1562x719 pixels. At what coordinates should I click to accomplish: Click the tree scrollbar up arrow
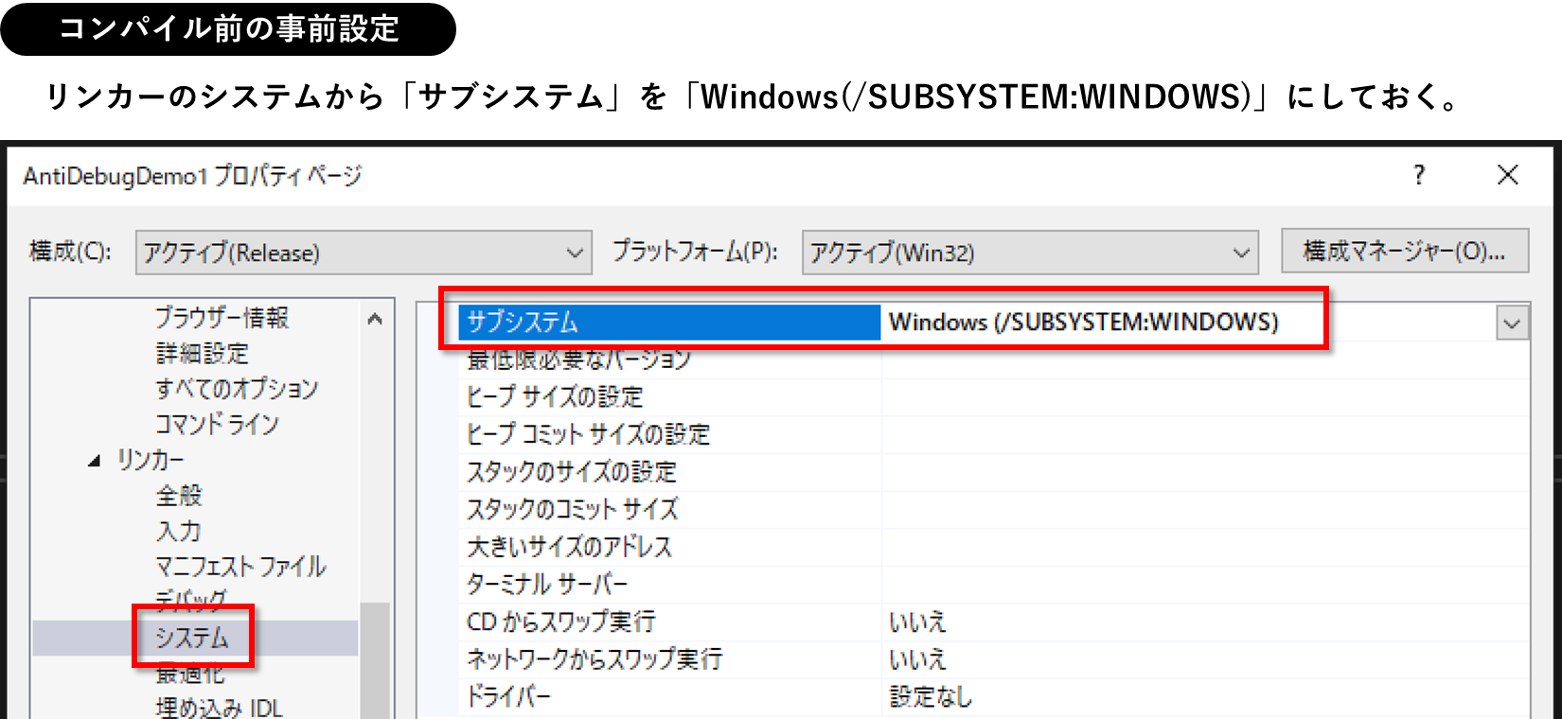(375, 319)
